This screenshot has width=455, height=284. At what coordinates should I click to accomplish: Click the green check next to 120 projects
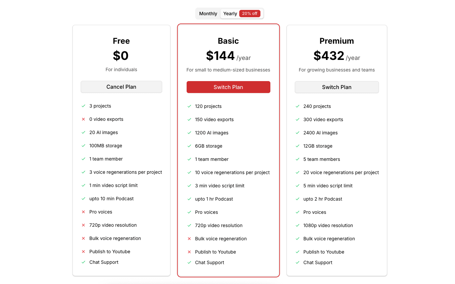(189, 106)
